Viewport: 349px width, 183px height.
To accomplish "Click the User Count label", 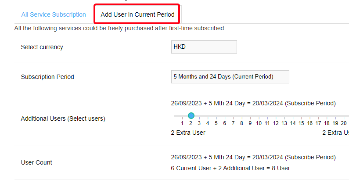I will click(36, 162).
